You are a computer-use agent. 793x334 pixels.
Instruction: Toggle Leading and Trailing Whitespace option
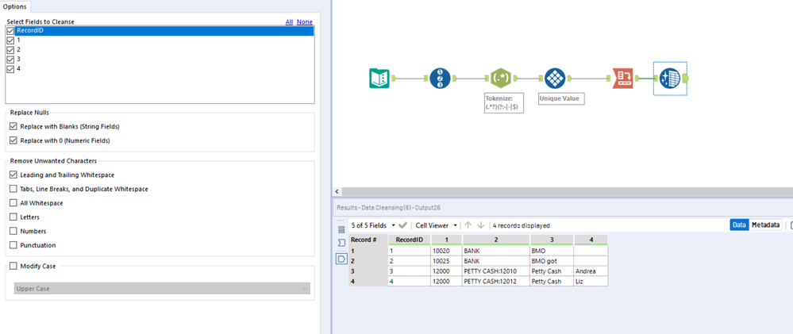[x=13, y=175]
